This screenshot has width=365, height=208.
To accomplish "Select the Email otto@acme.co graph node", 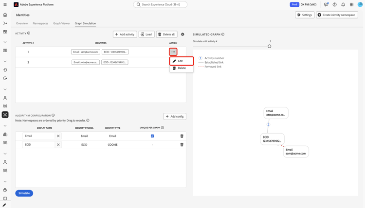I will coord(276,113).
